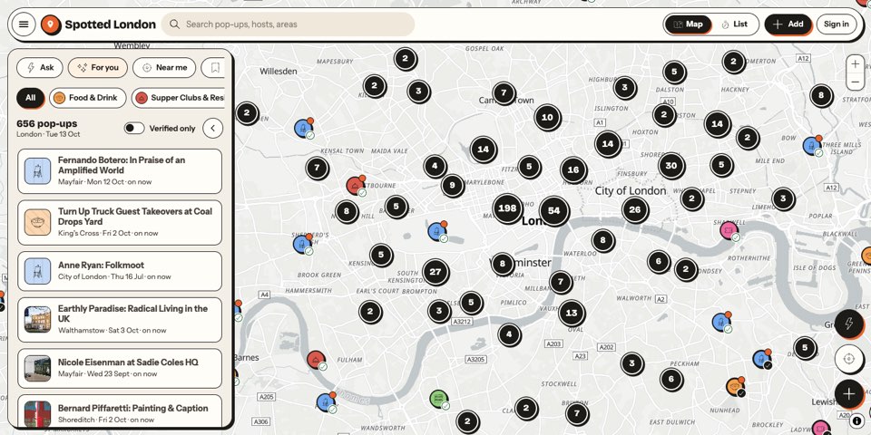
Task: Click the red marker near Fulham
Action: tap(316, 360)
